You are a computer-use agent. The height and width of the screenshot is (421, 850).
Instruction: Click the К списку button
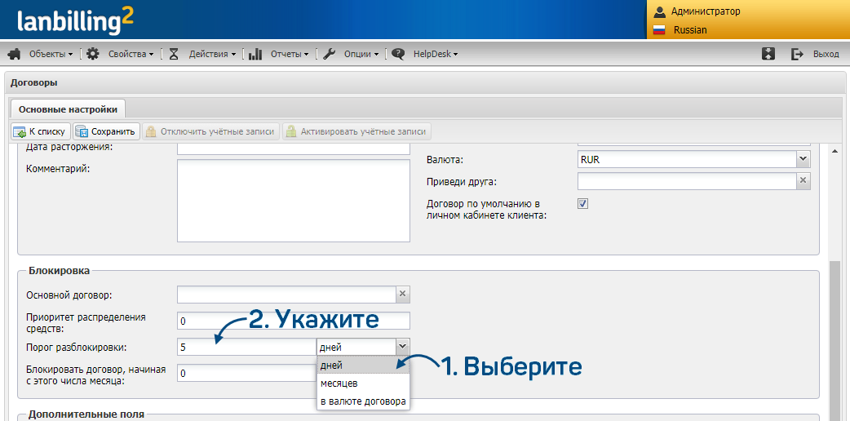click(41, 131)
